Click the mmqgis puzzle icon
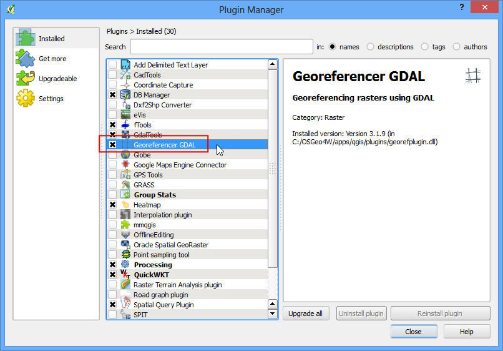 (125, 225)
